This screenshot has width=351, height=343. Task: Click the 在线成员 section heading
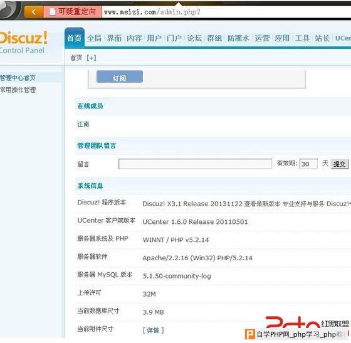90,106
